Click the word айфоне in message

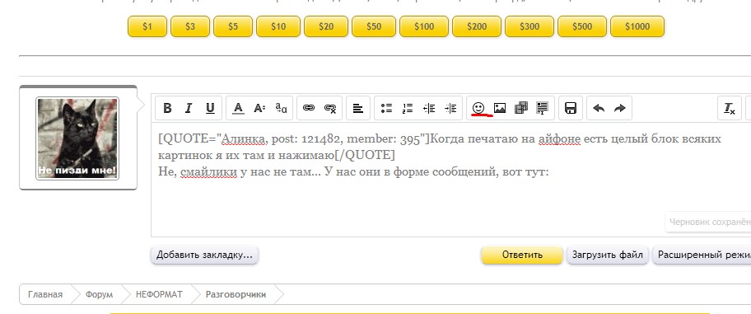559,139
